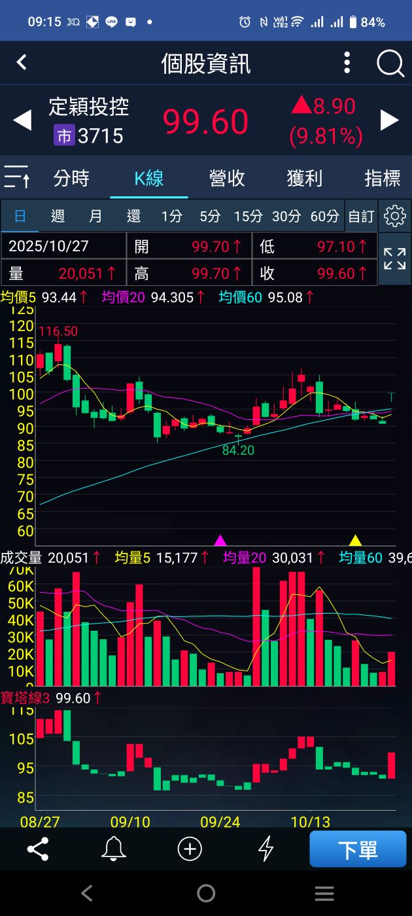412x916 pixels.
Task: Tap Android home navigation button
Action: (x=206, y=893)
